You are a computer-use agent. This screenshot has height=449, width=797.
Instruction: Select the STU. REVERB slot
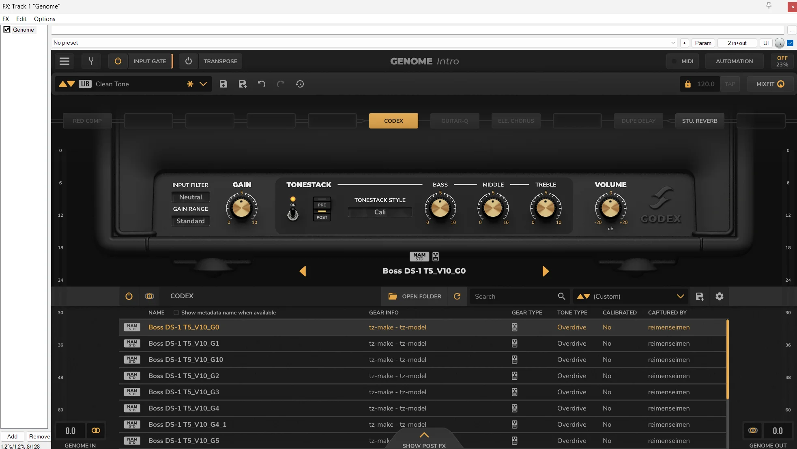click(700, 121)
